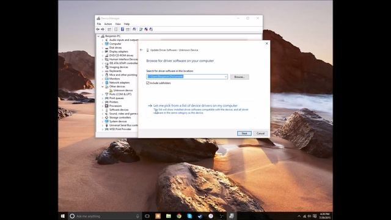
Task: Click the blue Help icon in Device Manager toolbar
Action: tap(122, 29)
